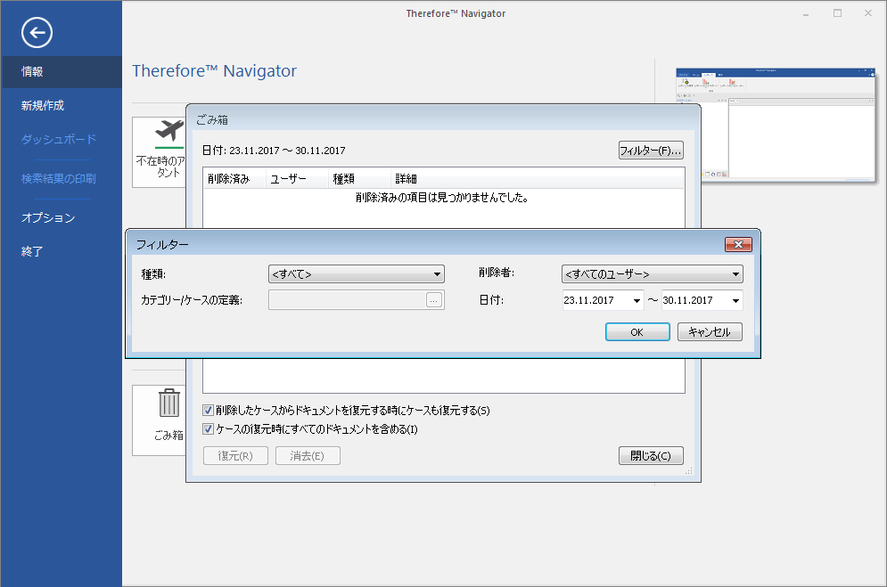Viewport: 887px width, 587px height.
Task: Click the 日付 range text in trash dialog
Action: (274, 151)
